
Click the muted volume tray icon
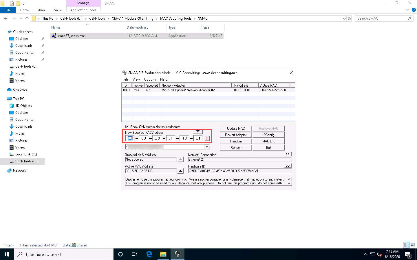(x=380, y=255)
